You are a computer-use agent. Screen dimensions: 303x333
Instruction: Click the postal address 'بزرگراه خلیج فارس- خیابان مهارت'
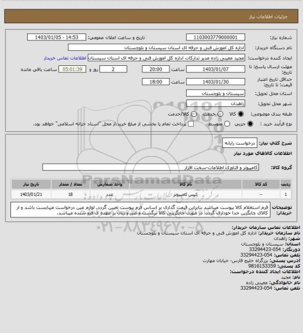click(235, 261)
